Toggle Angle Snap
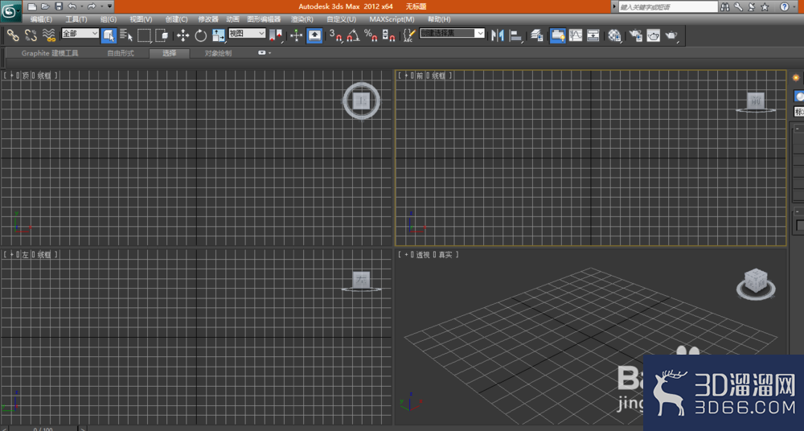Image resolution: width=804 pixels, height=431 pixels. pyautogui.click(x=353, y=35)
